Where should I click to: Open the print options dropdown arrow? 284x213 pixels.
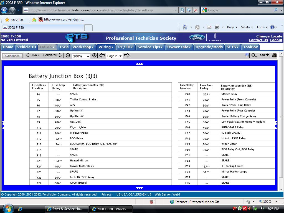[223, 27]
